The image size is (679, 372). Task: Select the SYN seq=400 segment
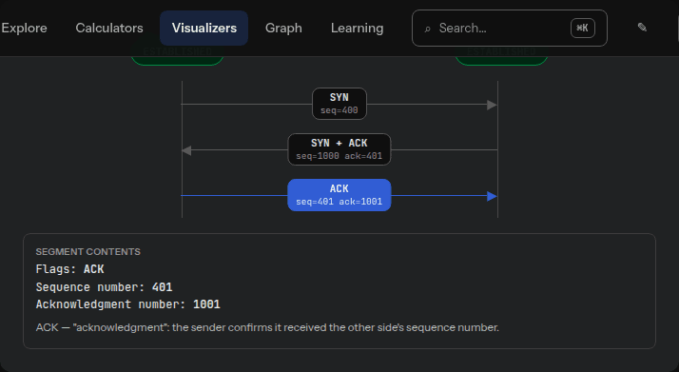coord(339,104)
